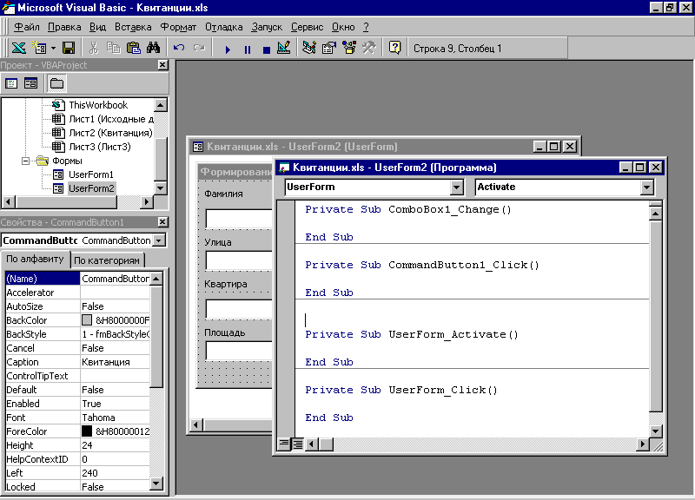Screen dimensions: 695x500
Task: Click the View Microsoft Excel toolbar icon
Action: 18,48
